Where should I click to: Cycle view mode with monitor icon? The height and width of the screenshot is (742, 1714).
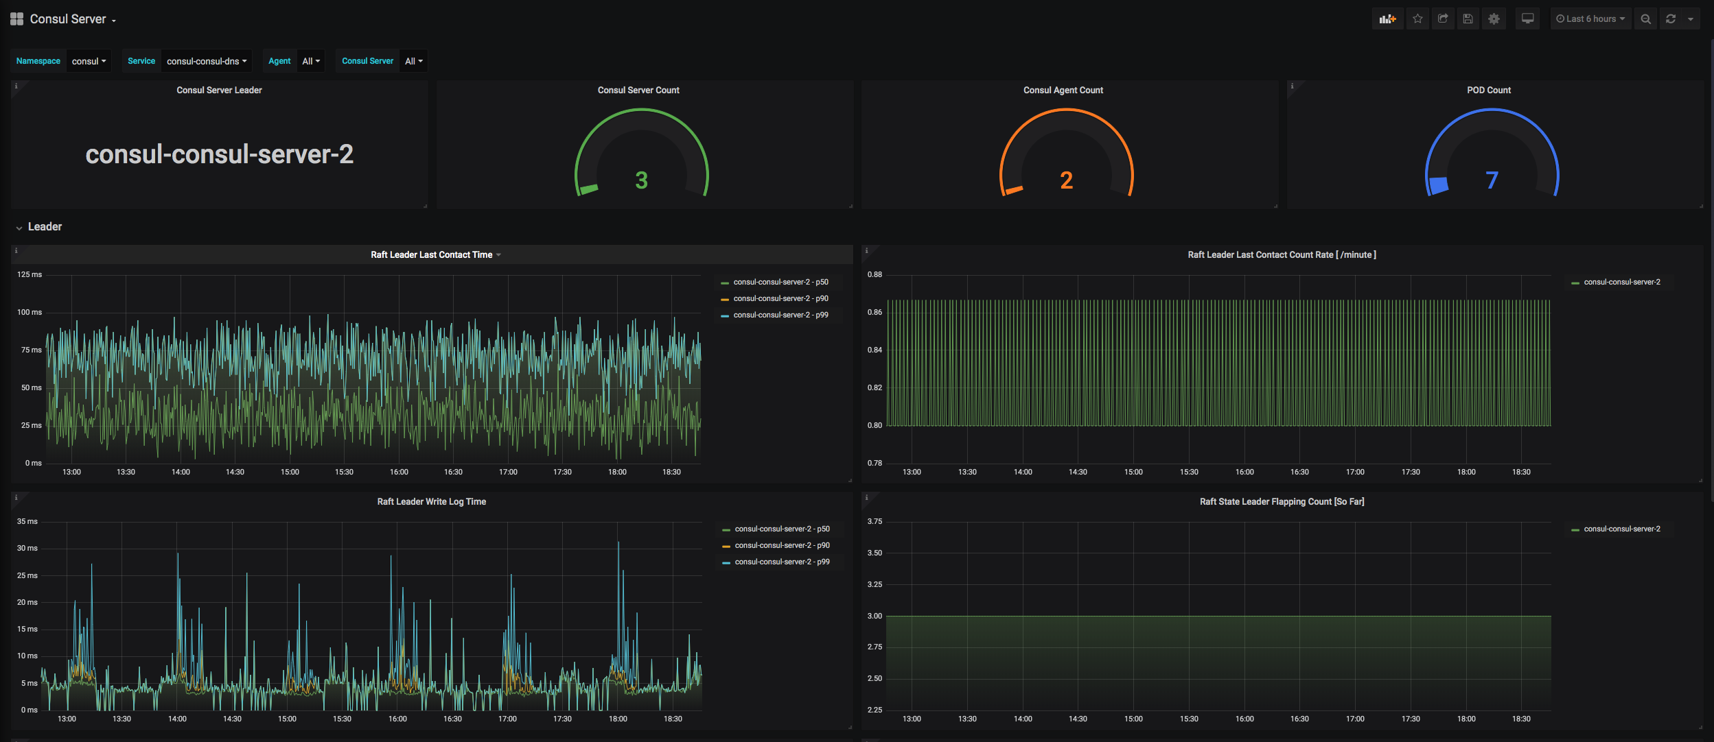click(1527, 19)
